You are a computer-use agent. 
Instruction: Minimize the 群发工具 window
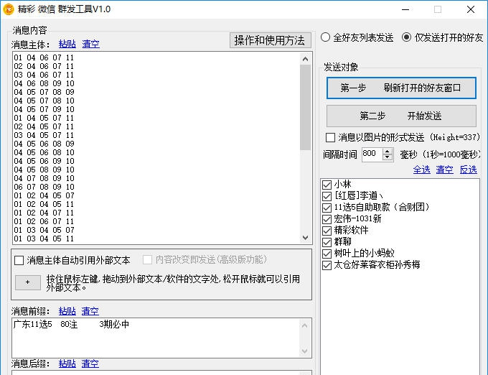click(405, 9)
